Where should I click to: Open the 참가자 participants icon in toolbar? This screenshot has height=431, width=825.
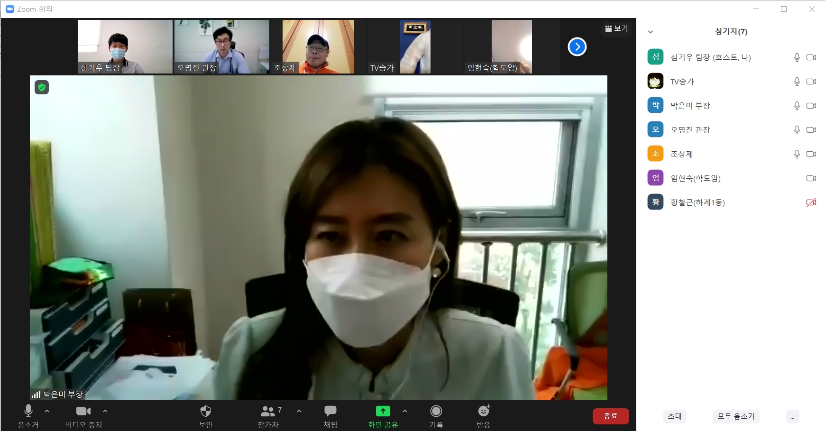coord(268,412)
